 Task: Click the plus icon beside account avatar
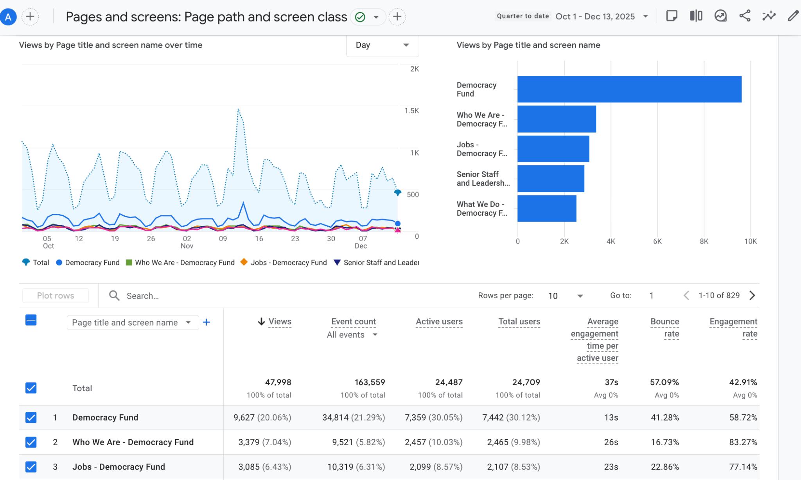coord(30,17)
